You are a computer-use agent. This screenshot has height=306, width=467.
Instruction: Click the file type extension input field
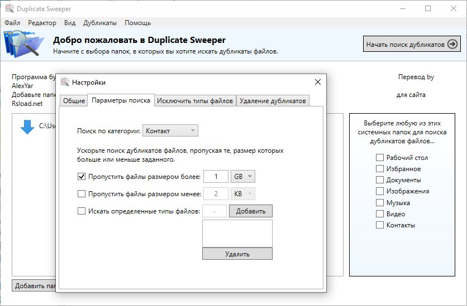(215, 211)
